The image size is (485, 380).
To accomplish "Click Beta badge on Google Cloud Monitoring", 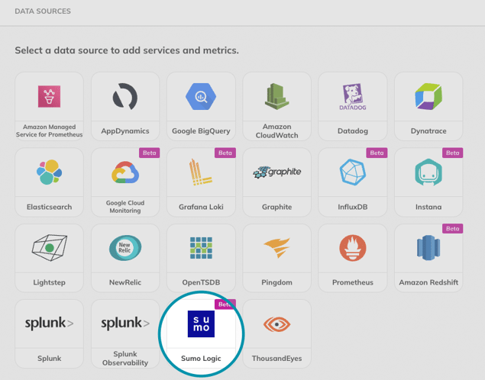I will [150, 153].
